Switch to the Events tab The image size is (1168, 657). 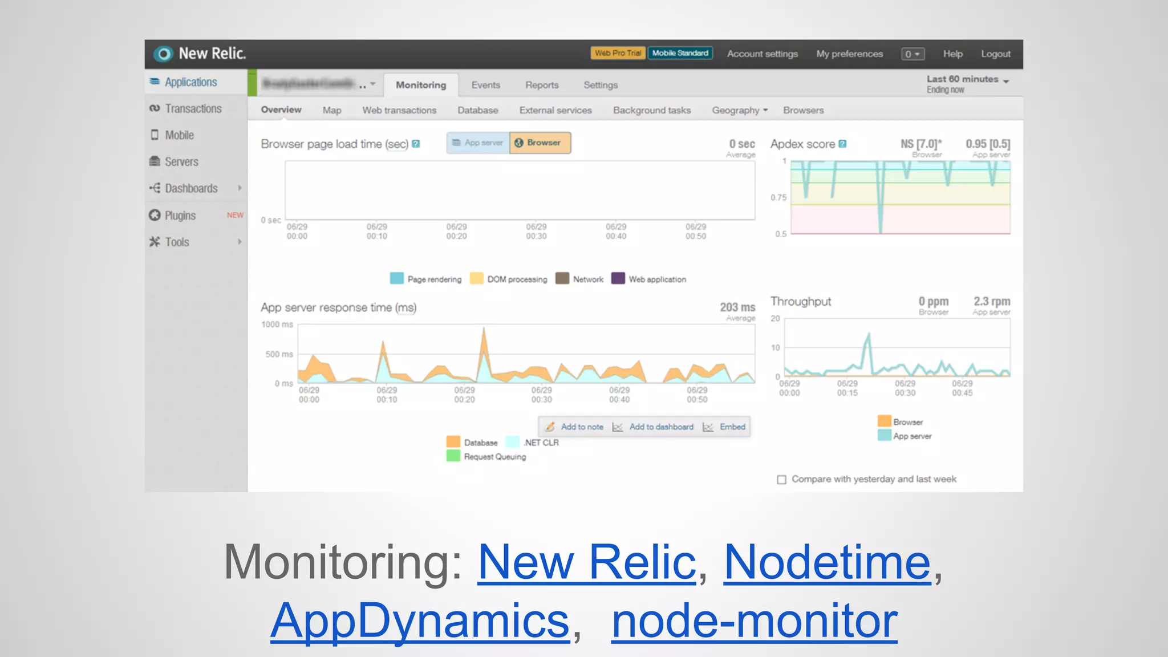pos(485,85)
